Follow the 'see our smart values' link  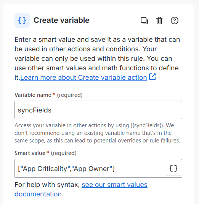[x=114, y=185]
